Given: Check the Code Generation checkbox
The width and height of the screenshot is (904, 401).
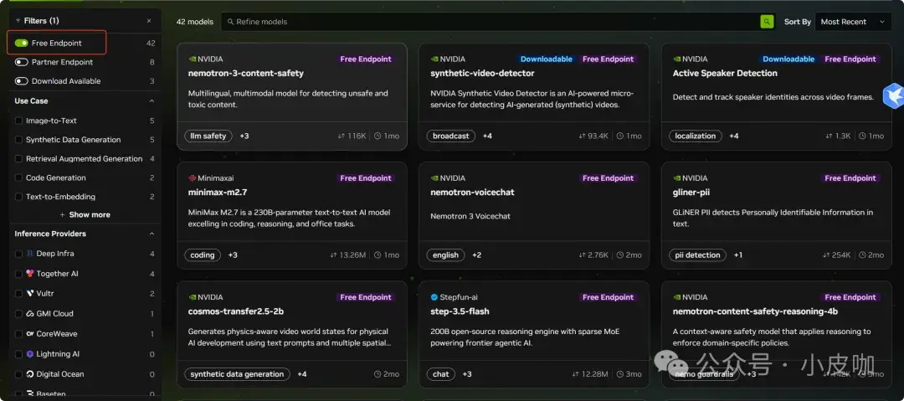Looking at the screenshot, I should tap(18, 178).
